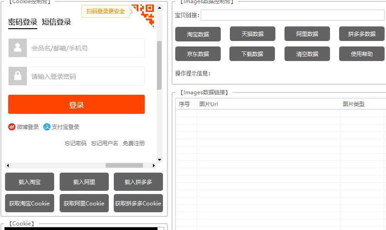Click the 请输入登录密码 password field

pyautogui.click(x=86, y=76)
